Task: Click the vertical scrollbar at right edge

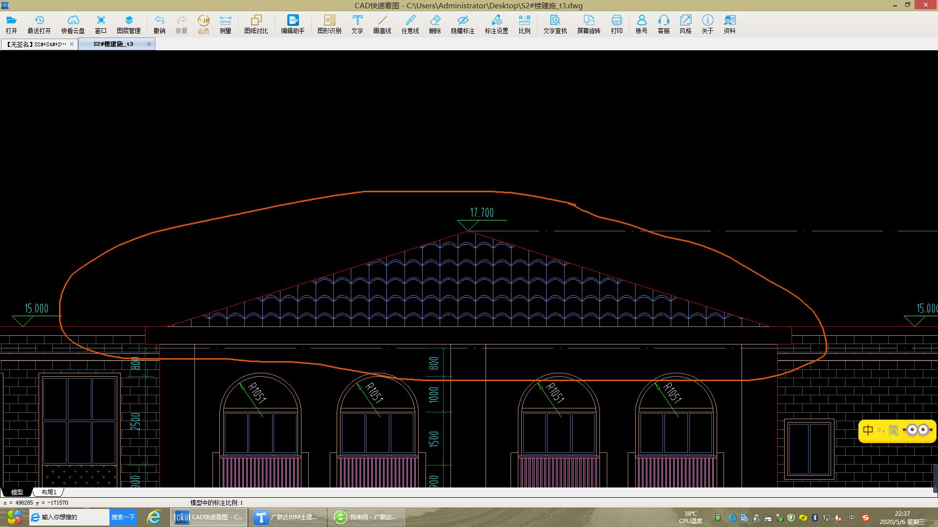Action: pyautogui.click(x=935, y=478)
